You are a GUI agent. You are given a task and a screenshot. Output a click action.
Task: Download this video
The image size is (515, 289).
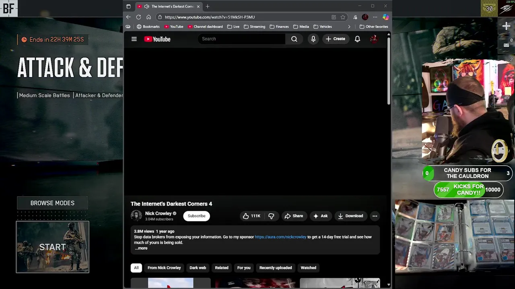[350, 216]
